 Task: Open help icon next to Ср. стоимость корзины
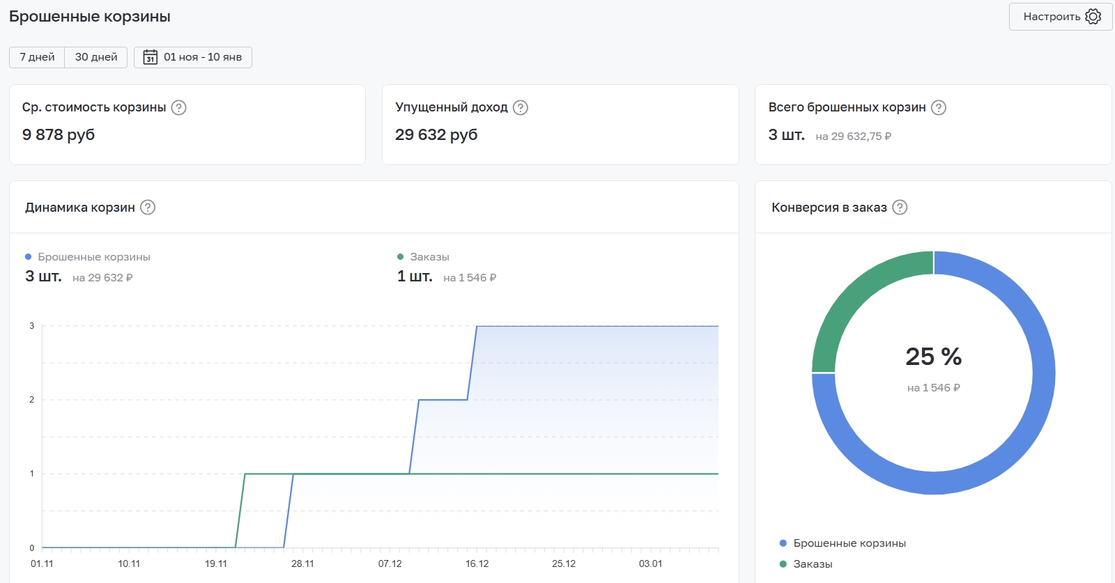pyautogui.click(x=179, y=107)
